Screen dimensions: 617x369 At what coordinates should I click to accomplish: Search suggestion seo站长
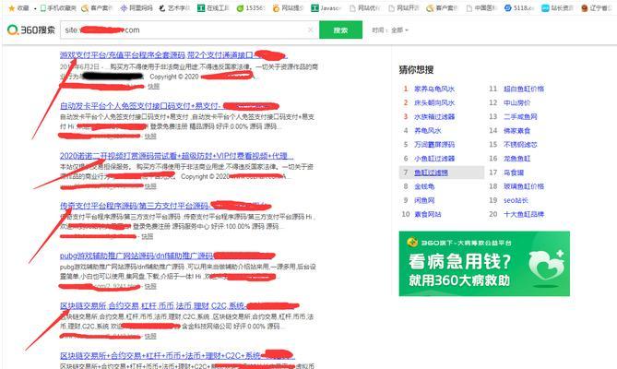(x=516, y=200)
